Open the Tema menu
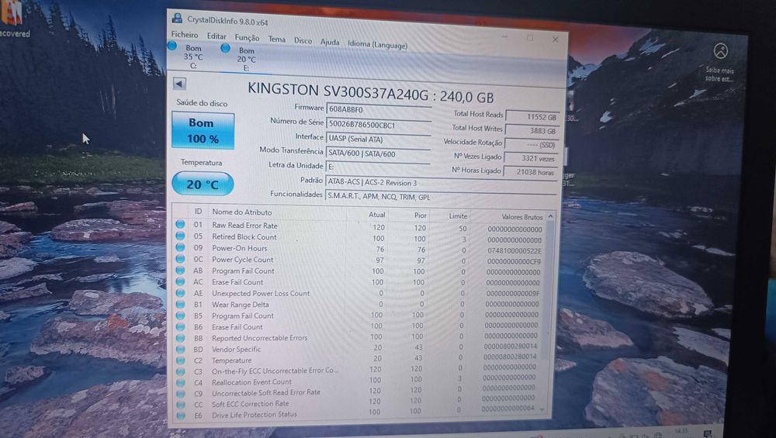776x438 pixels. click(x=277, y=39)
